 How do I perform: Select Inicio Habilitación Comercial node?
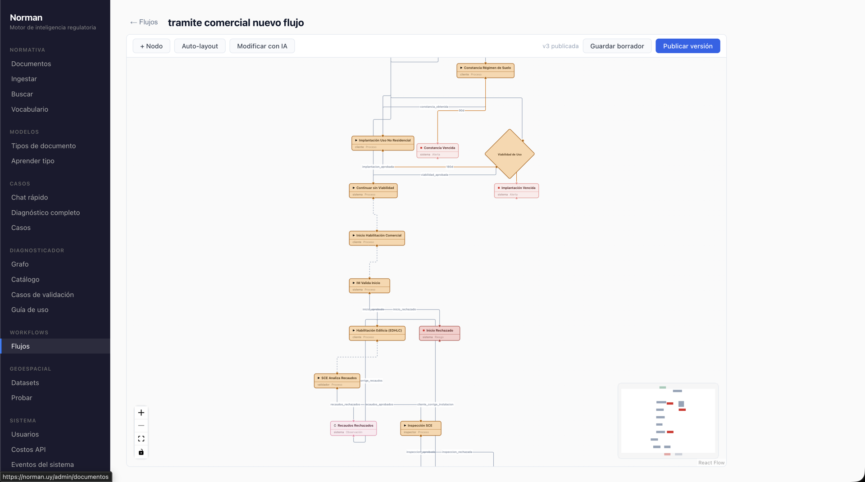pos(377,238)
